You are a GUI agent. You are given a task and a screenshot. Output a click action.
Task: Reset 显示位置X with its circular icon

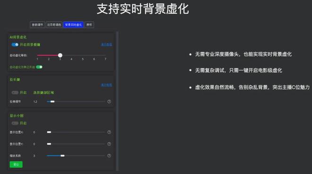click(109, 132)
